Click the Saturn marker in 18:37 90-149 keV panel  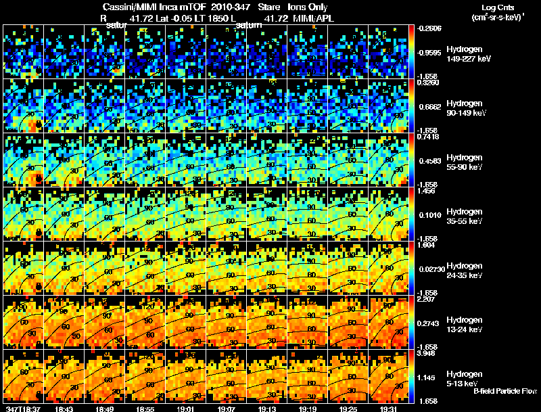39,124
